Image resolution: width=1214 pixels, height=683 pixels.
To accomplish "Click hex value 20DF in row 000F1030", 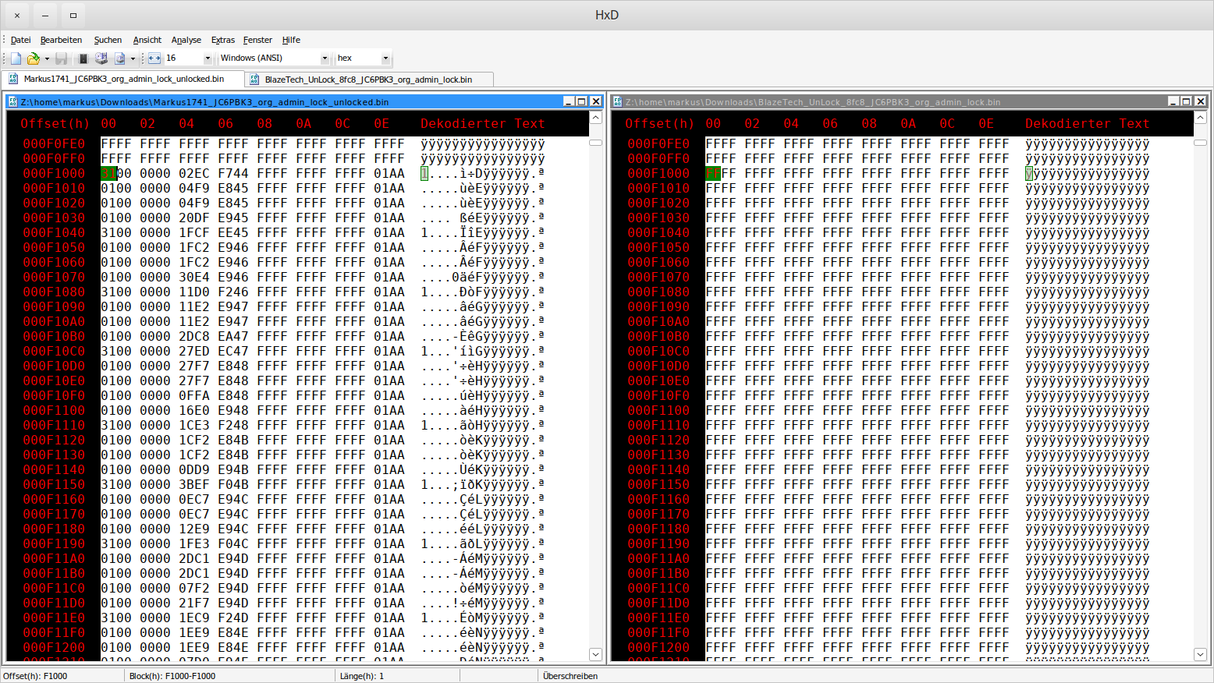I will [x=194, y=218].
